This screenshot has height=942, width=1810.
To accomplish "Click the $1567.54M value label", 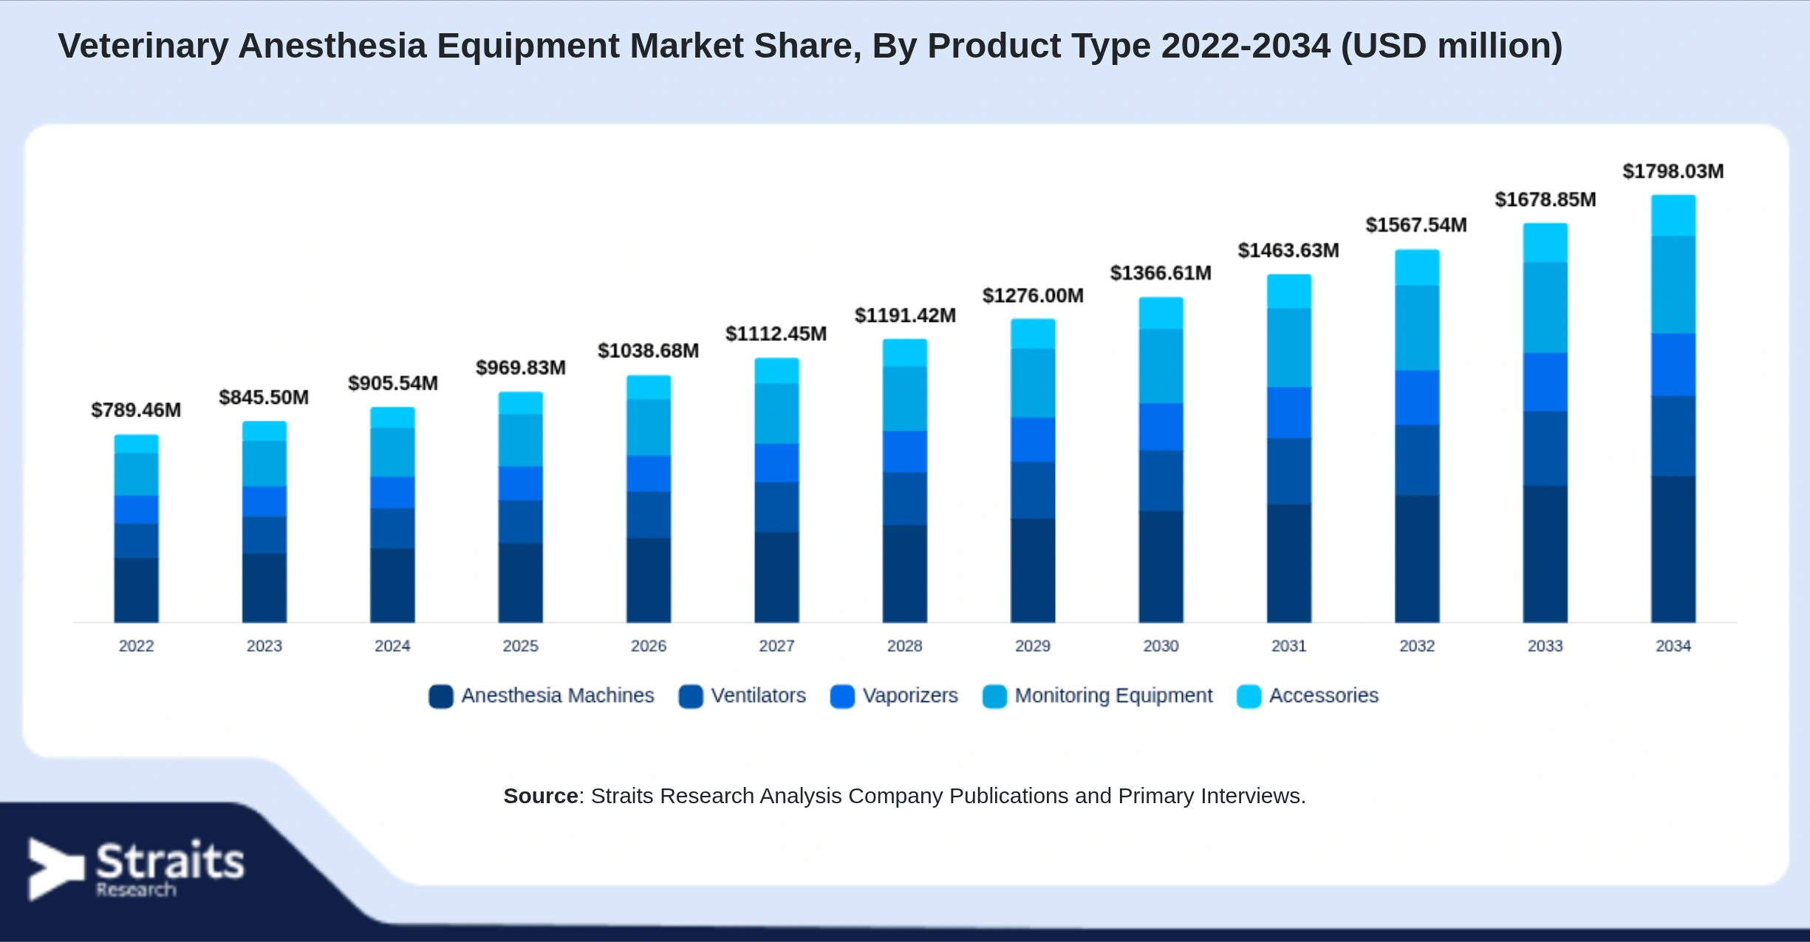I will (1416, 224).
